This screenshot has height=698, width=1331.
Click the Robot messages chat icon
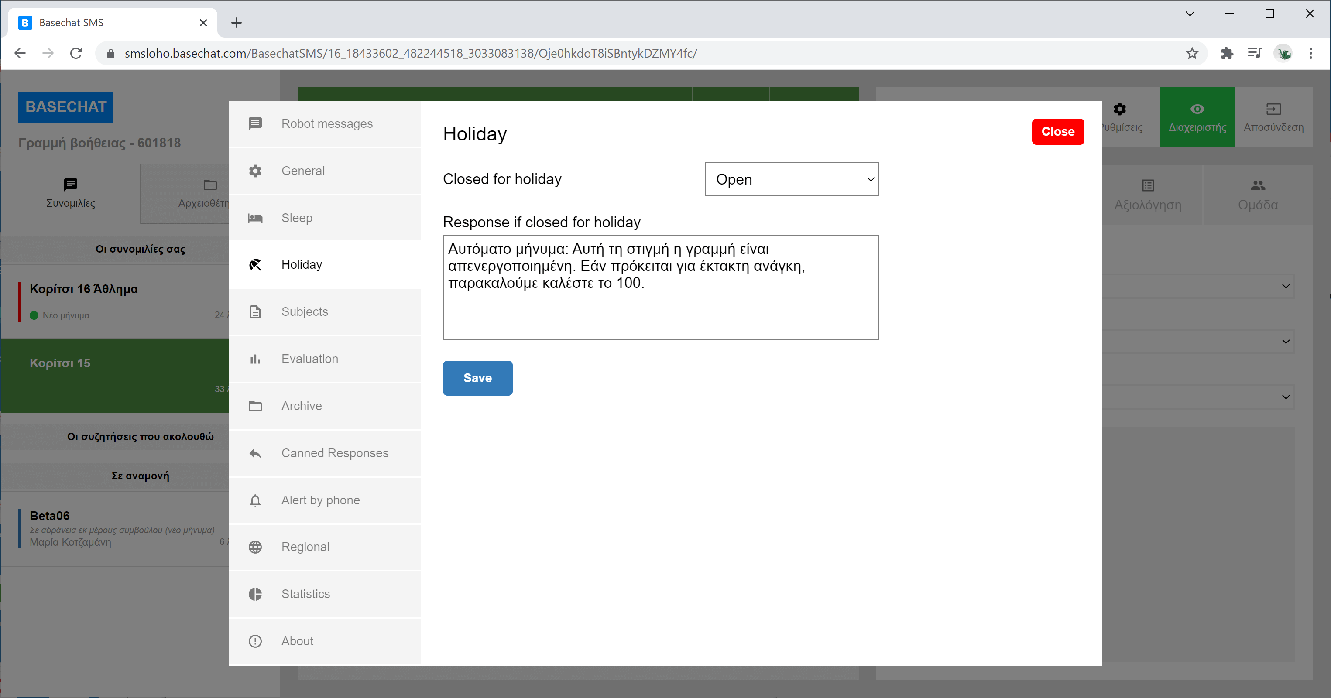click(255, 123)
